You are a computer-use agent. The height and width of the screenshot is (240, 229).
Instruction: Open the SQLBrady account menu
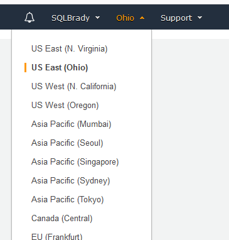coord(75,18)
